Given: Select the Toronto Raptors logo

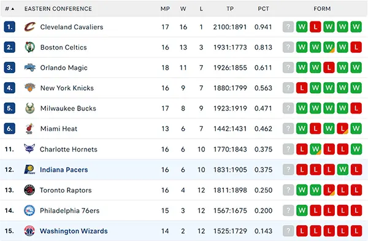Looking at the screenshot, I should pos(29,190).
